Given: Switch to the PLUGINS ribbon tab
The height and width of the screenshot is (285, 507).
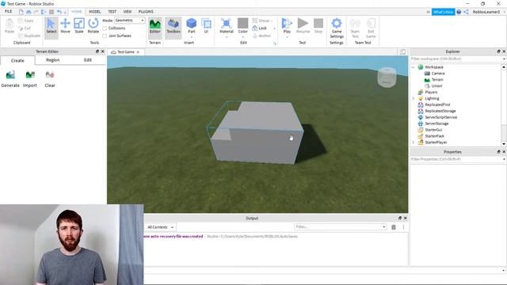Looking at the screenshot, I should click(146, 12).
